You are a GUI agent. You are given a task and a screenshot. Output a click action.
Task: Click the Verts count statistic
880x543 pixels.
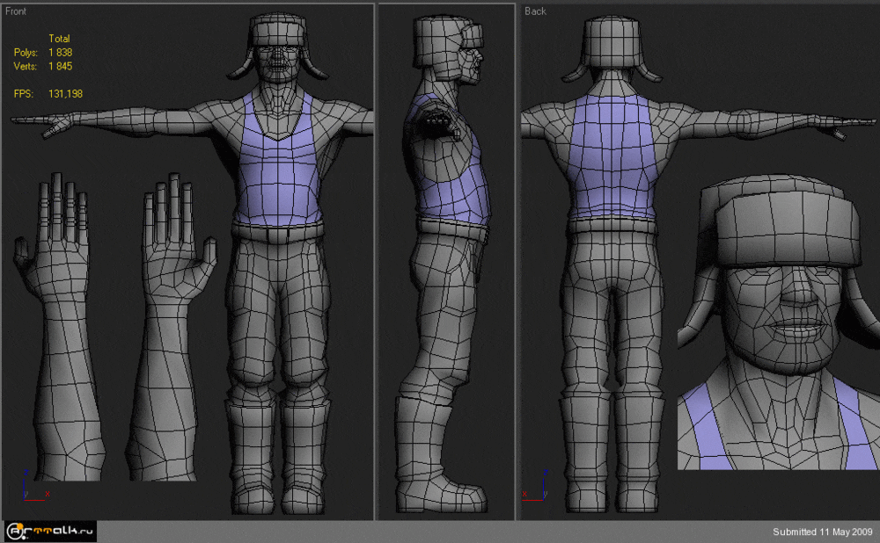tap(60, 66)
